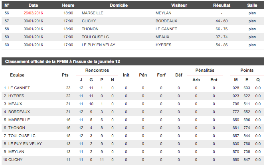Open plan link in Toulouse I.C. match row
This screenshot has height=165, width=265.
[252, 37]
